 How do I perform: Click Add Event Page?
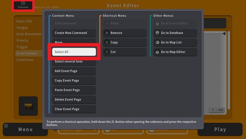click(x=74, y=71)
